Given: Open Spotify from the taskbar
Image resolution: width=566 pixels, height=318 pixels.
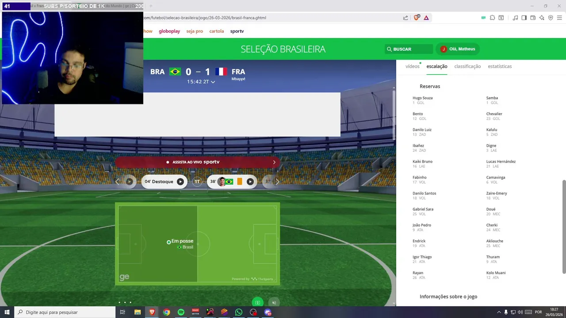Looking at the screenshot, I should [181, 312].
